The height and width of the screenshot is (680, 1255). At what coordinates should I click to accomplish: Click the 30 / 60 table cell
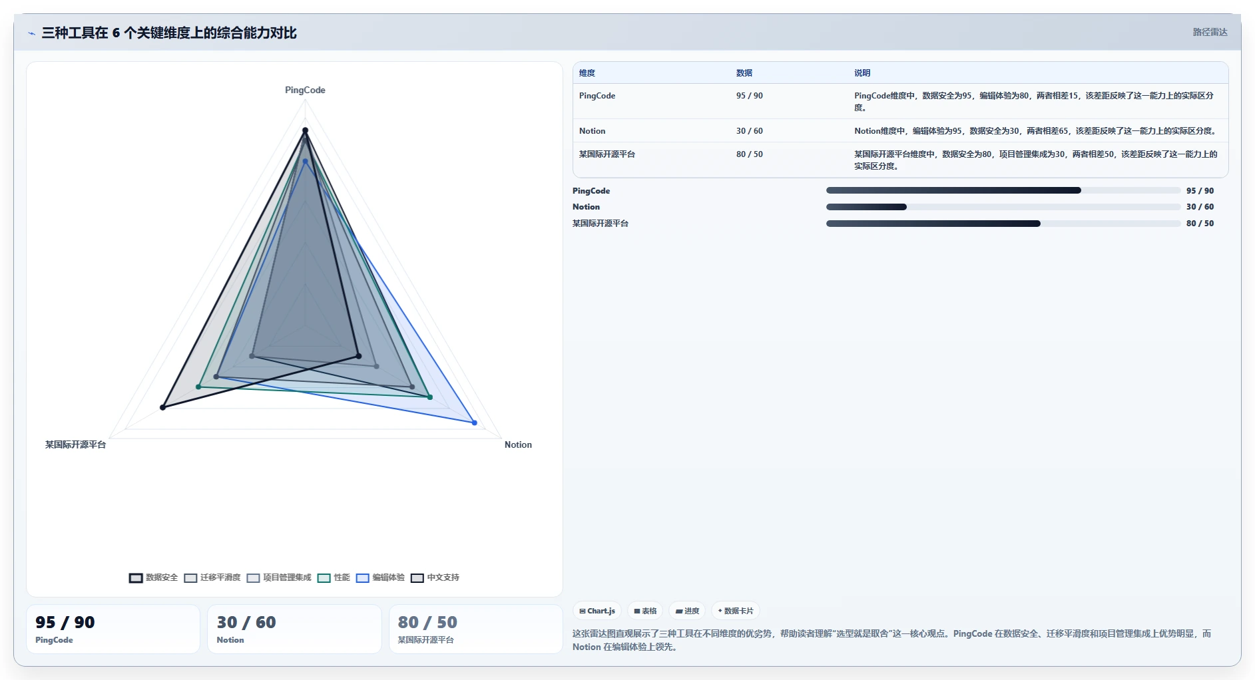(x=750, y=131)
